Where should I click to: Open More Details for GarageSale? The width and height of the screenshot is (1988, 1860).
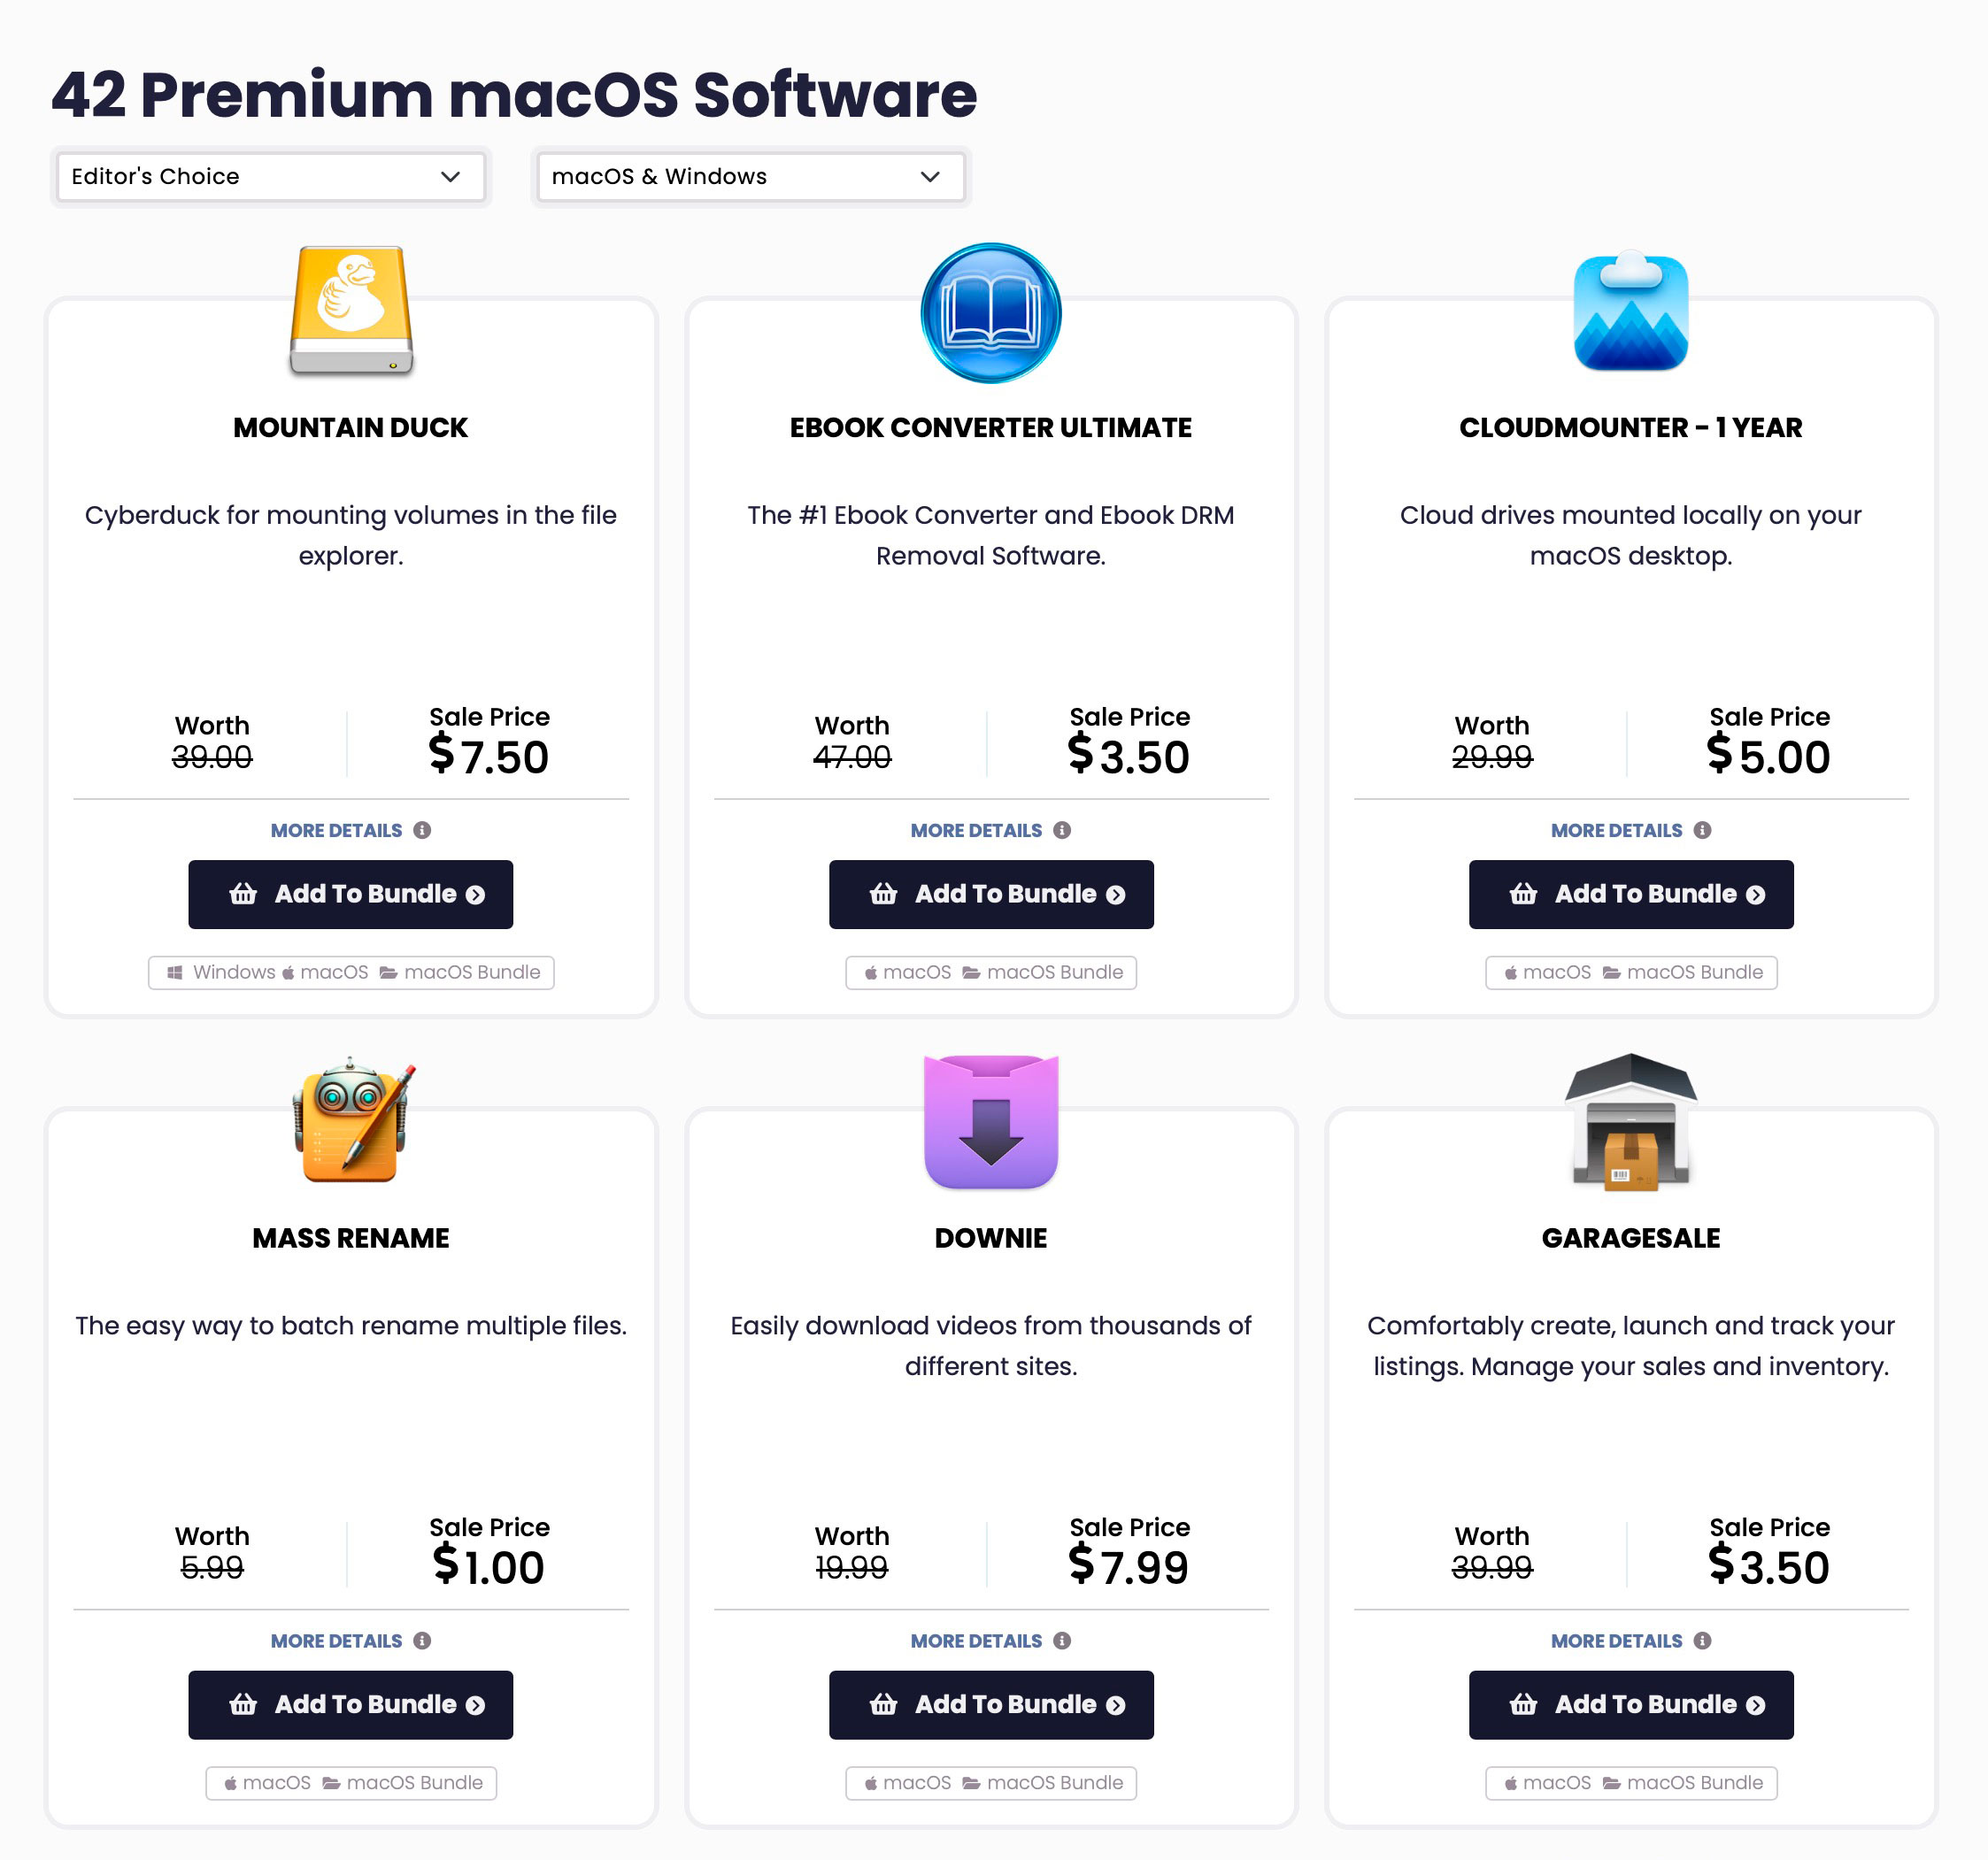pyautogui.click(x=1616, y=1641)
